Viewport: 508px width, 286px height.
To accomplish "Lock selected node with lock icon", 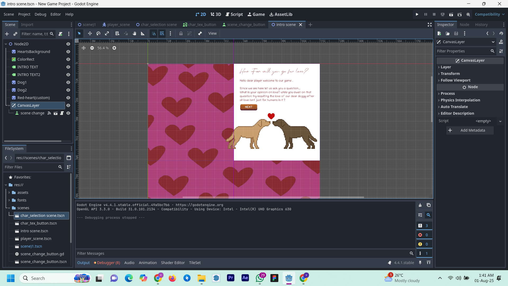I will tap(181, 33).
